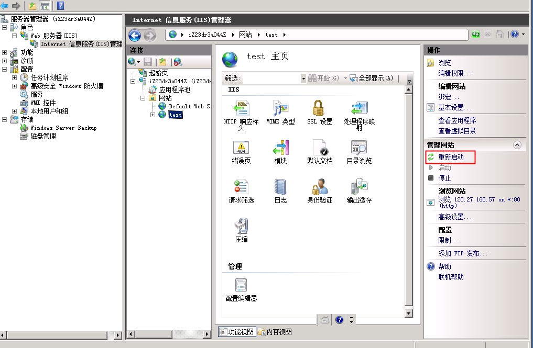This screenshot has width=533, height=348.
Task: Open the 配置编辑器 icon
Action: pos(241,286)
